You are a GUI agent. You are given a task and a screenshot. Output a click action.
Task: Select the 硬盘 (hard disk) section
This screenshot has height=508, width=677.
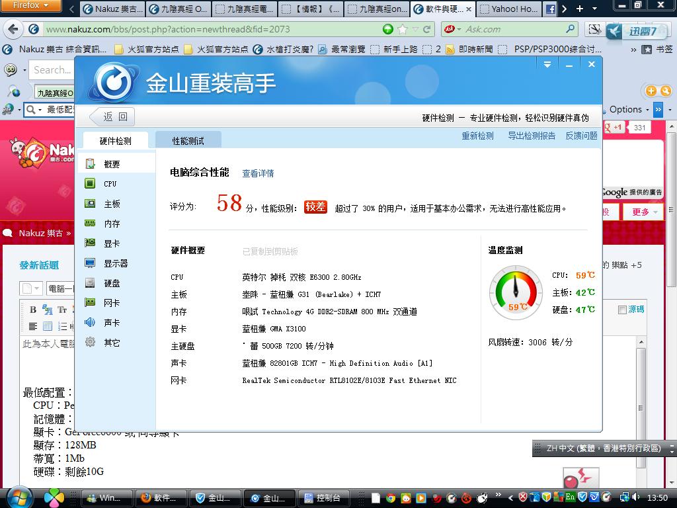(111, 283)
